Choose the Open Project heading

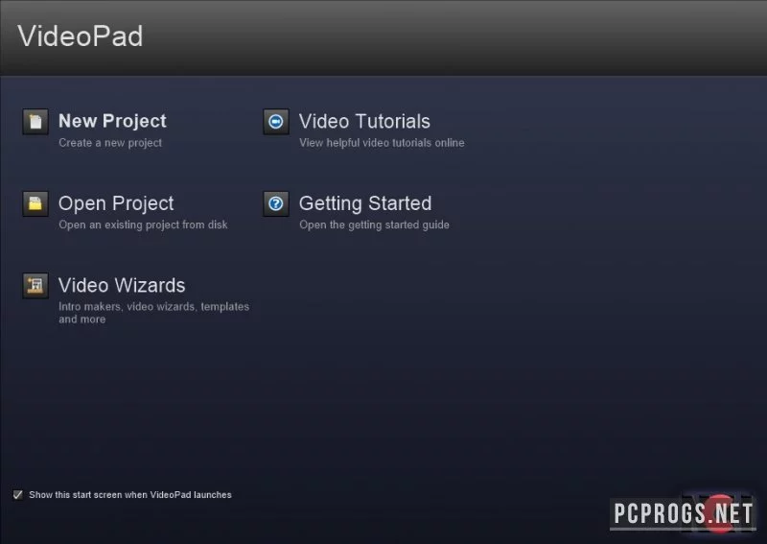[x=116, y=203]
